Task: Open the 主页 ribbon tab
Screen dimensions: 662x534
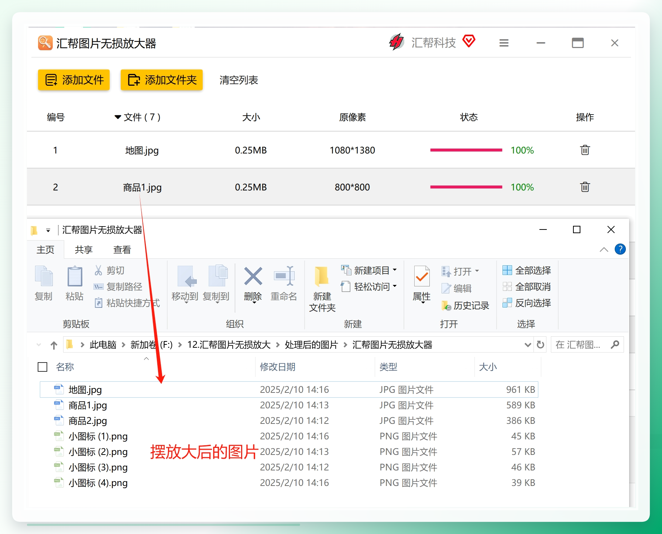Action: (45, 249)
